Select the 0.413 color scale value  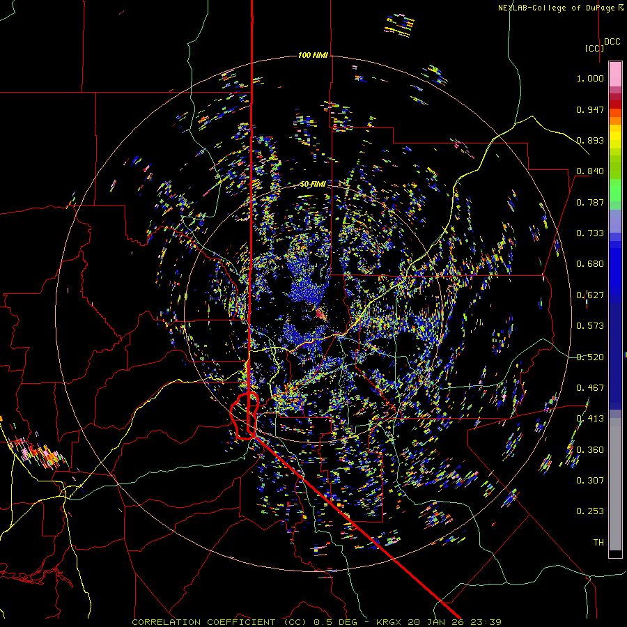[x=590, y=419]
